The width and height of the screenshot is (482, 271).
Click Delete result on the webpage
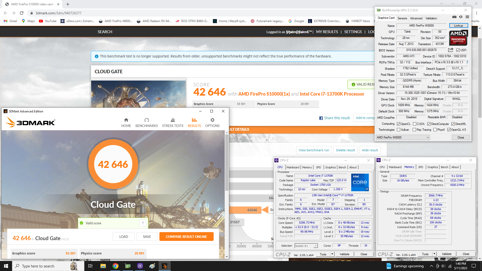[345, 150]
